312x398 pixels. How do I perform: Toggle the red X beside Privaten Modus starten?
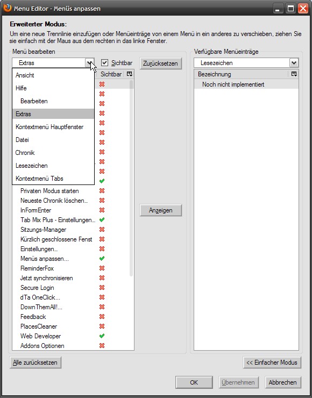point(102,191)
